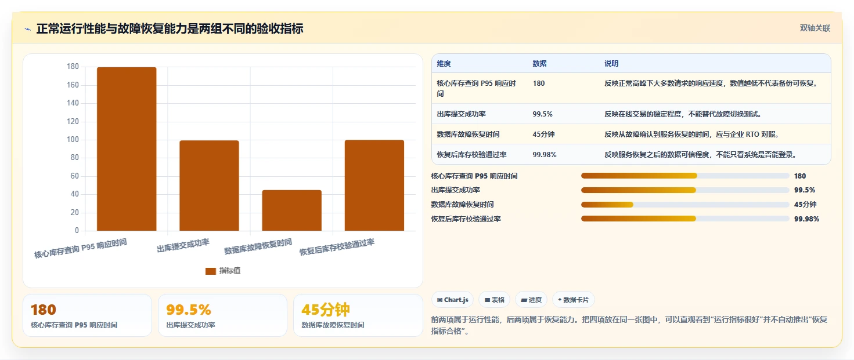Click the 数据 table column header
Screen dimensions: 854x360
[539, 64]
